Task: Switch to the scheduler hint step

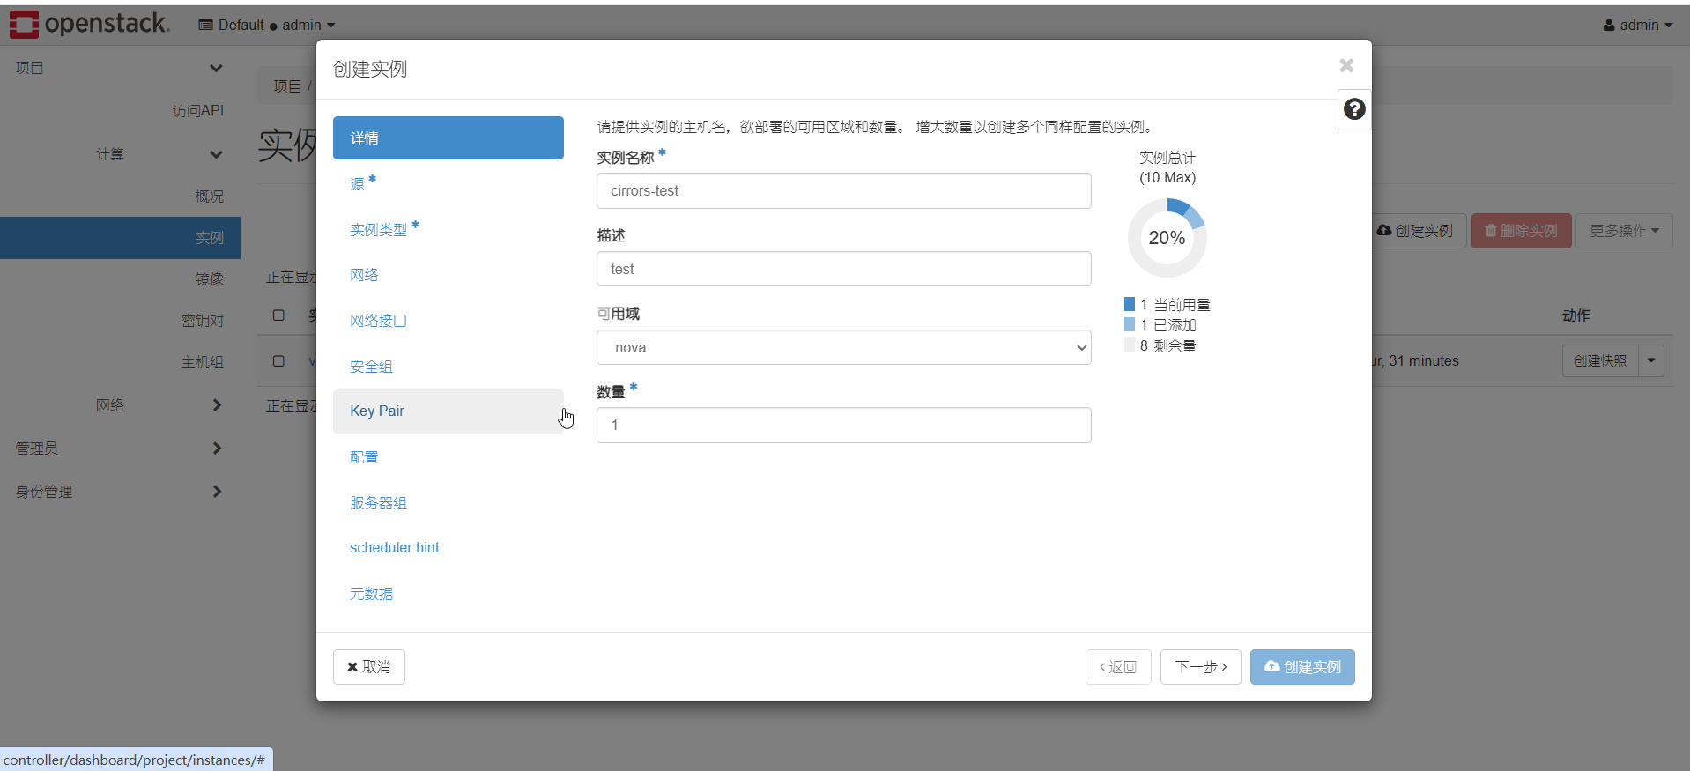Action: pos(448,548)
